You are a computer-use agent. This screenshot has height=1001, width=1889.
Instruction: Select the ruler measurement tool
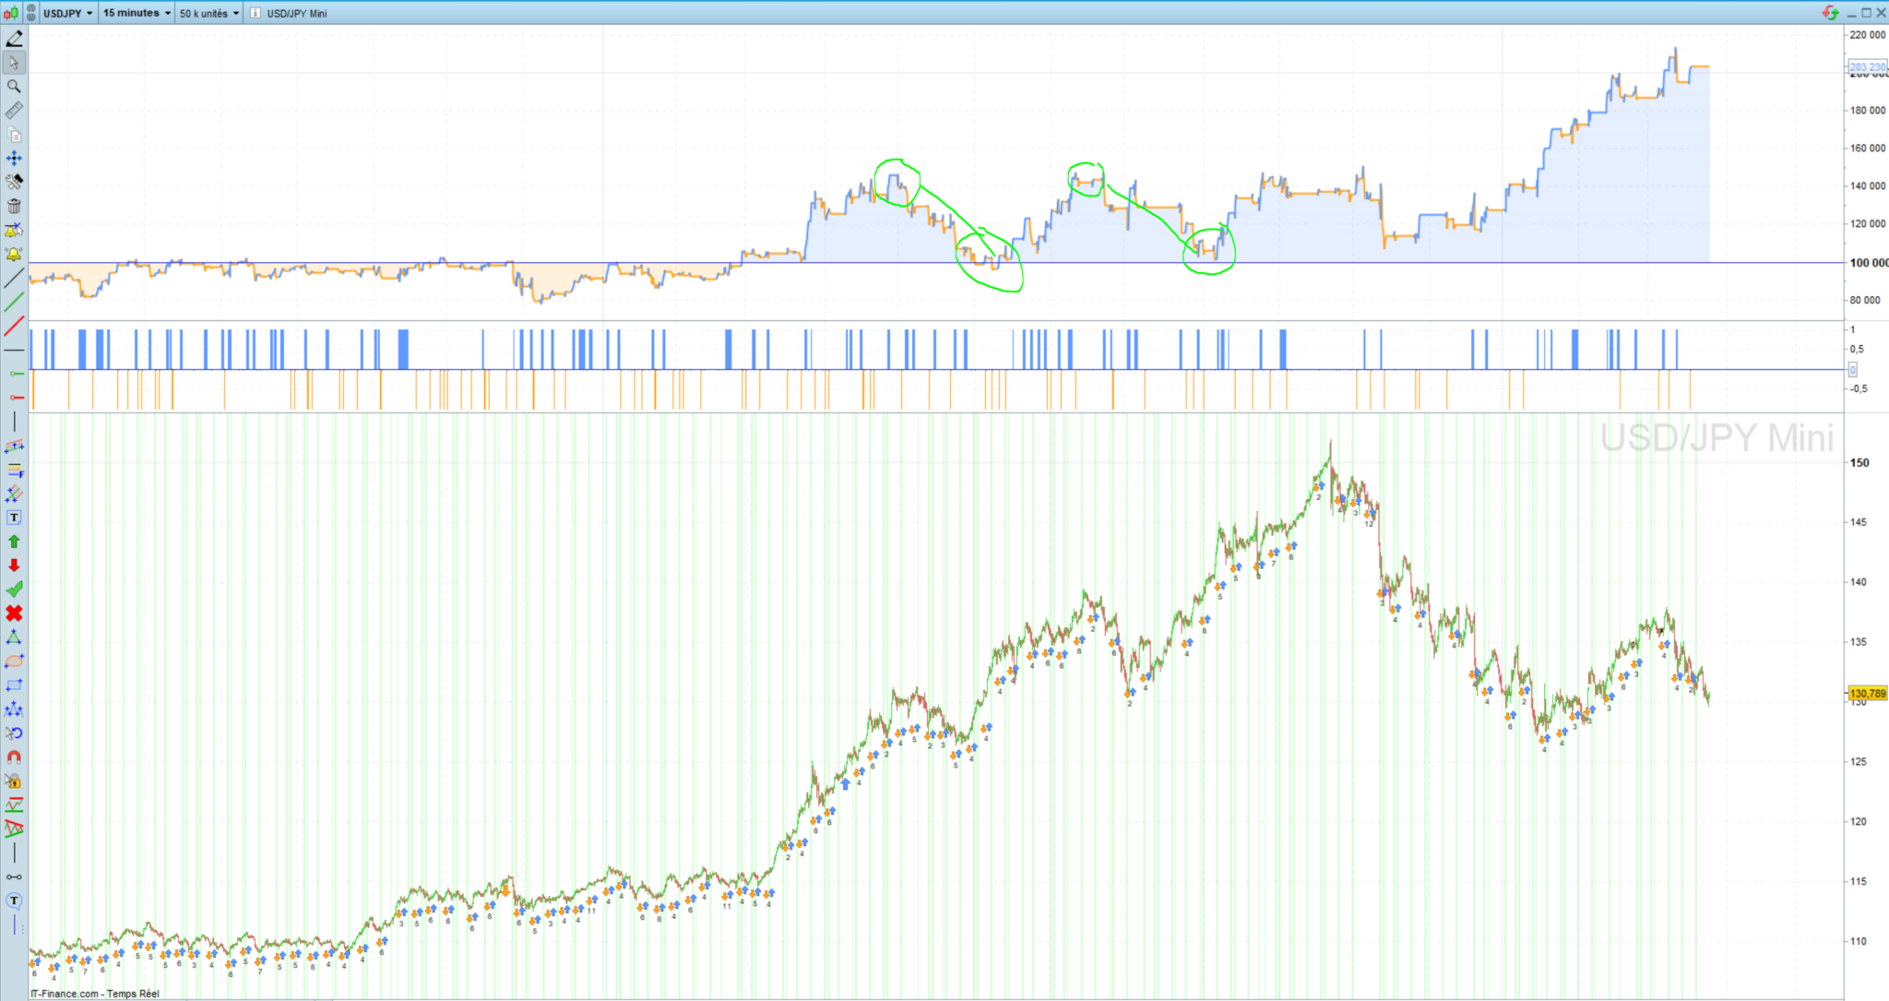pyautogui.click(x=14, y=111)
